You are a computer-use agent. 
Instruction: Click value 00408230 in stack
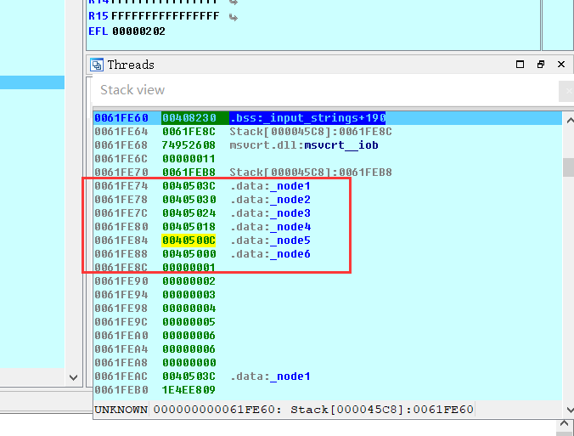coord(189,118)
